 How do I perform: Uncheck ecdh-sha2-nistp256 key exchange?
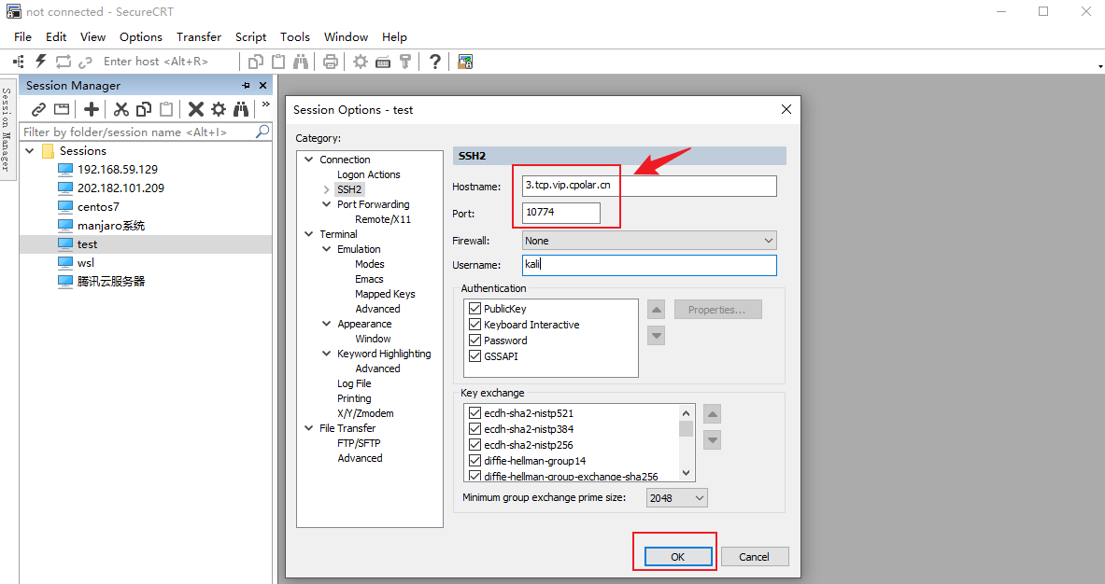click(x=475, y=445)
